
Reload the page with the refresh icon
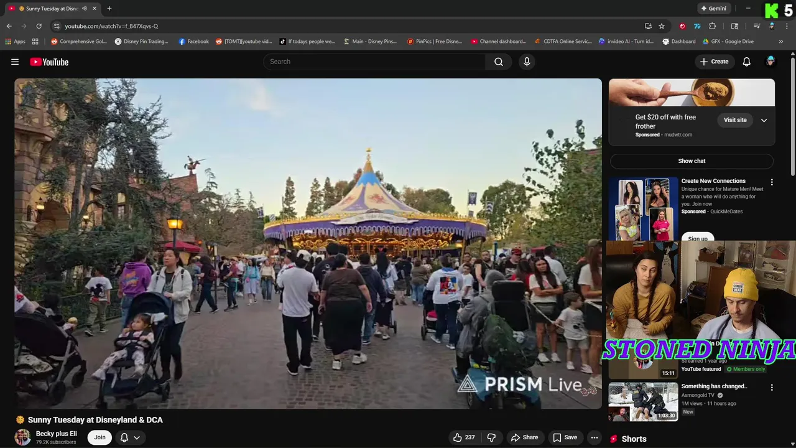point(39,26)
